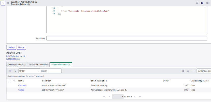Open Run Point Scan link

pos(13,59)
